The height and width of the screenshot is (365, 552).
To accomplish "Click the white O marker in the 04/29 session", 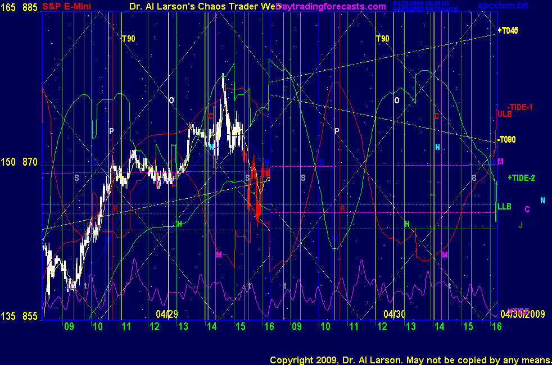I will click(x=171, y=101).
